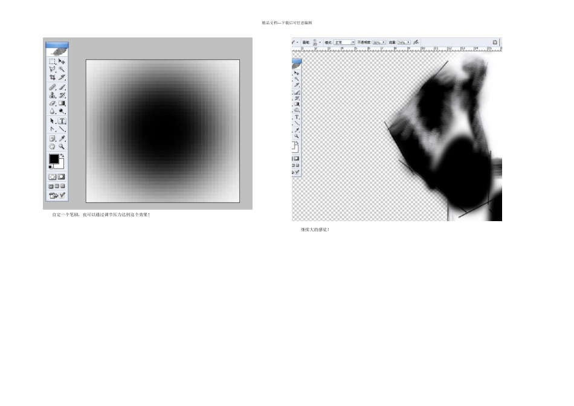This screenshot has width=574, height=406.
Task: Select the Path Selection tool in left toolbox
Action: (53, 121)
